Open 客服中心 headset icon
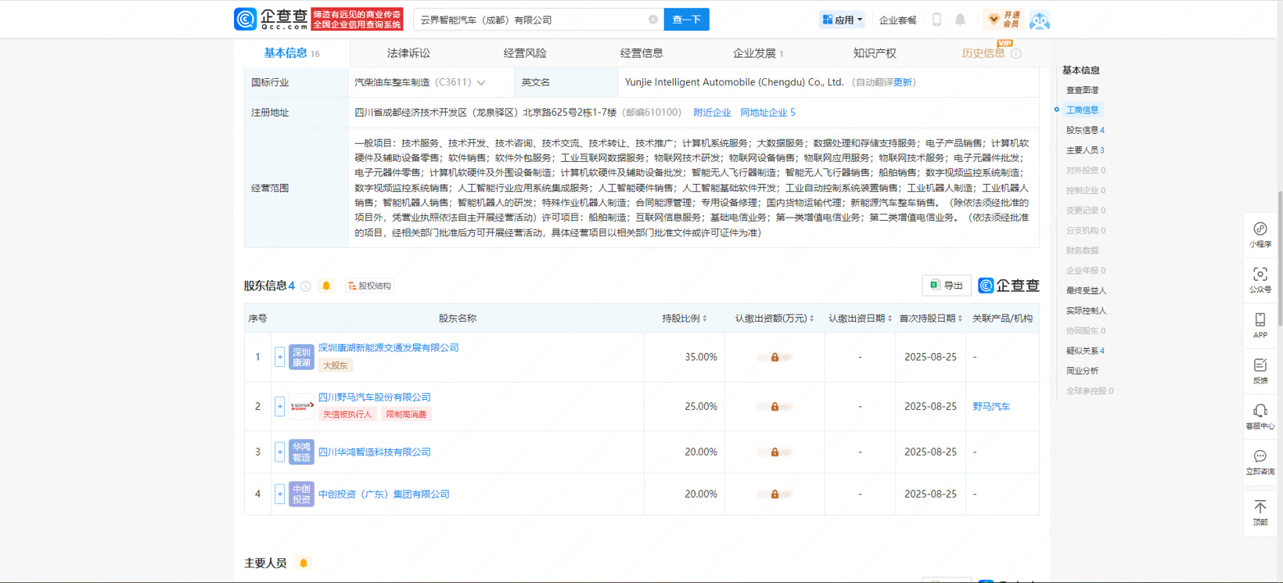This screenshot has height=583, width=1283. coord(1260,416)
